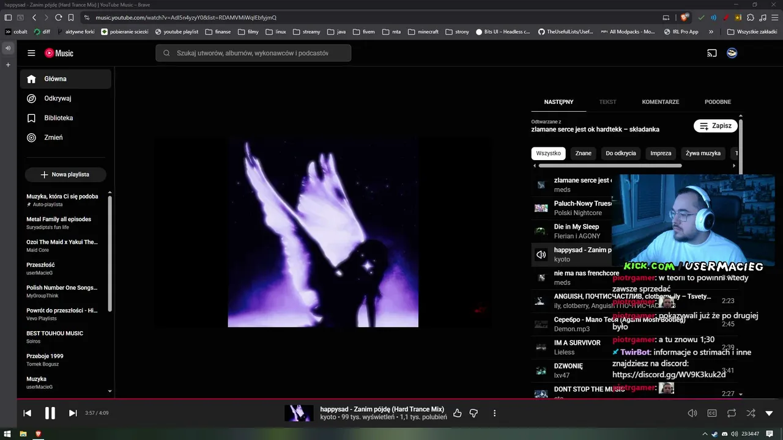Open Brave Shields icon
Image resolution: width=783 pixels, height=440 pixels.
click(x=685, y=18)
